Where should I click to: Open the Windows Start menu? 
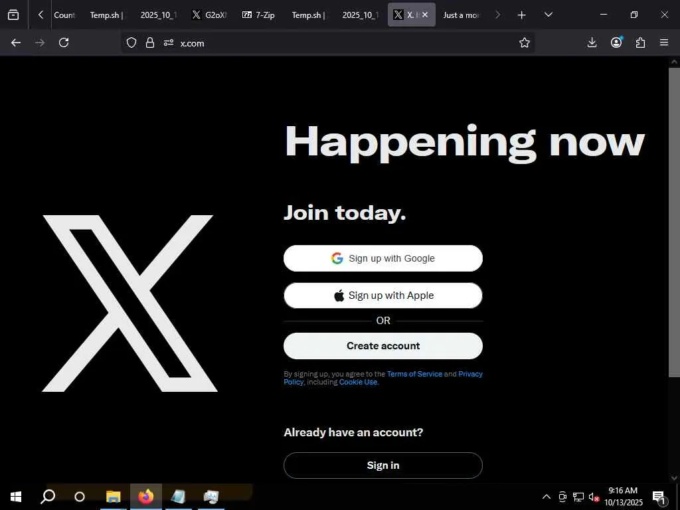point(16,497)
